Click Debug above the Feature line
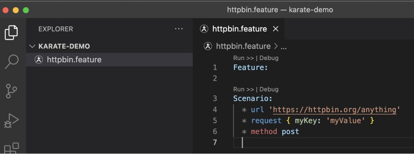Viewport: 414px width, 154px height. 269,58
